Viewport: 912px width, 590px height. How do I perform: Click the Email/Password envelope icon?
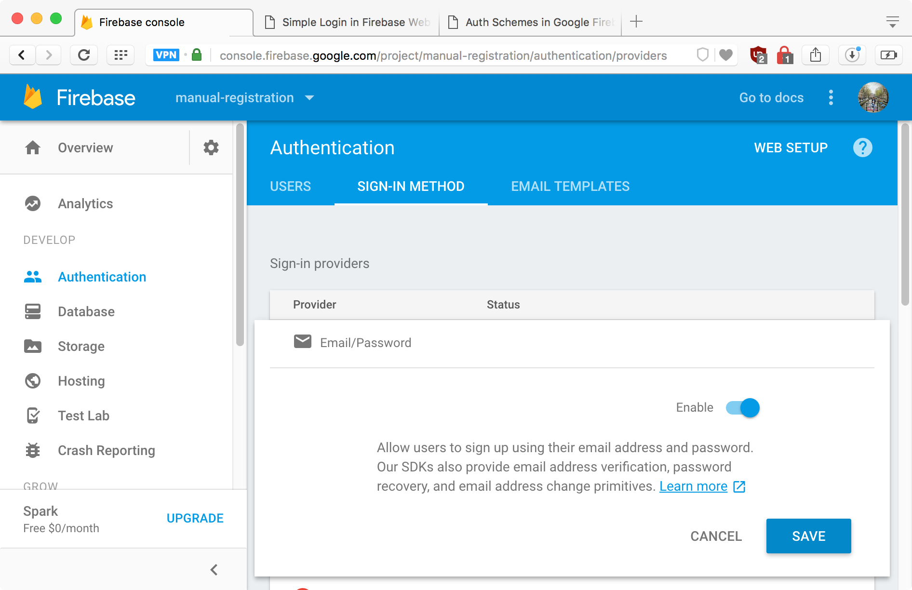(303, 342)
